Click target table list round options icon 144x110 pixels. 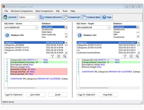point(131,56)
